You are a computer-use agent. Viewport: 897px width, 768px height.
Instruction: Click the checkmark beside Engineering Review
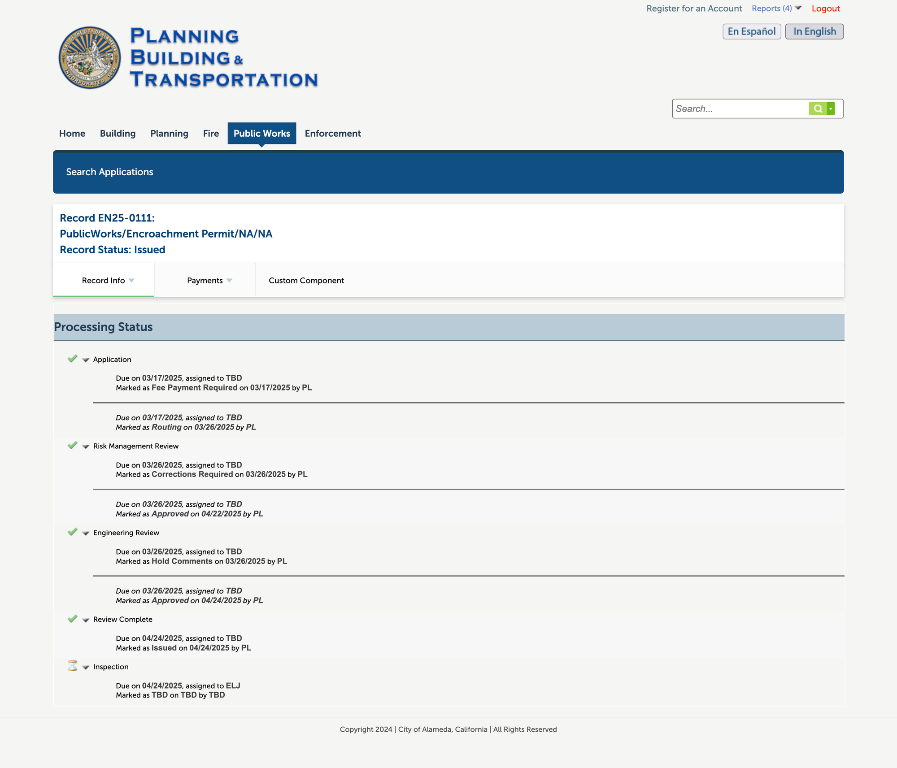[72, 532]
